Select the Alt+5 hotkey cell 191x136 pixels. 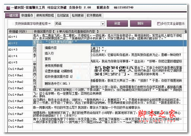[x=20, y=62]
